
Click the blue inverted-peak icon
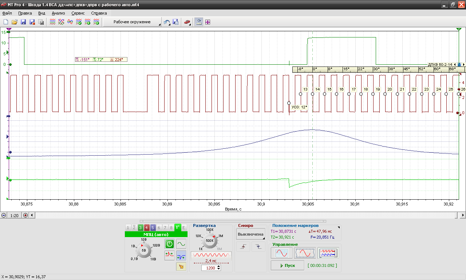181,255
